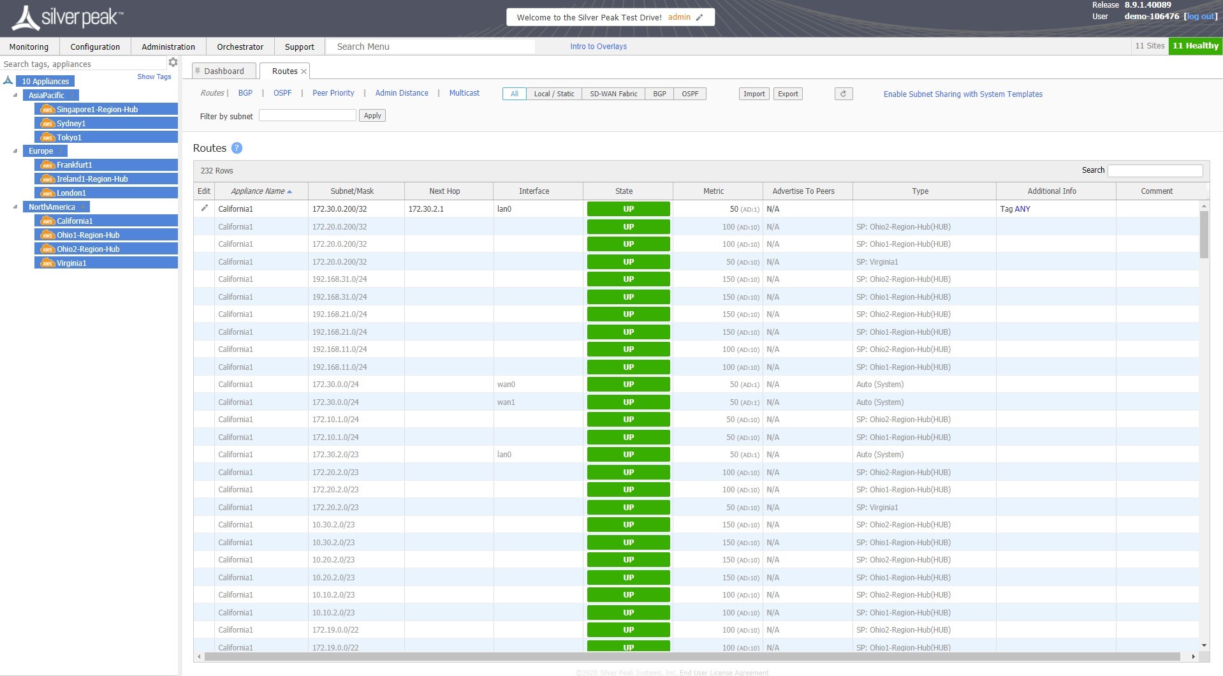Viewport: 1223px width, 676px height.
Task: Sort by State column header
Action: 627,191
